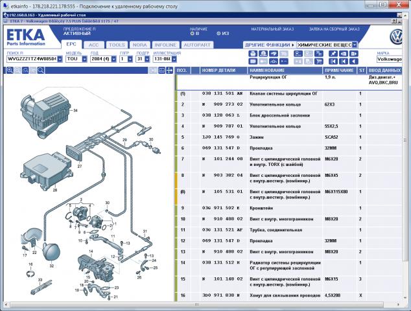411x311 pixels.
Task: Click the left-arrow page icon in the top row
Action: tap(344, 54)
